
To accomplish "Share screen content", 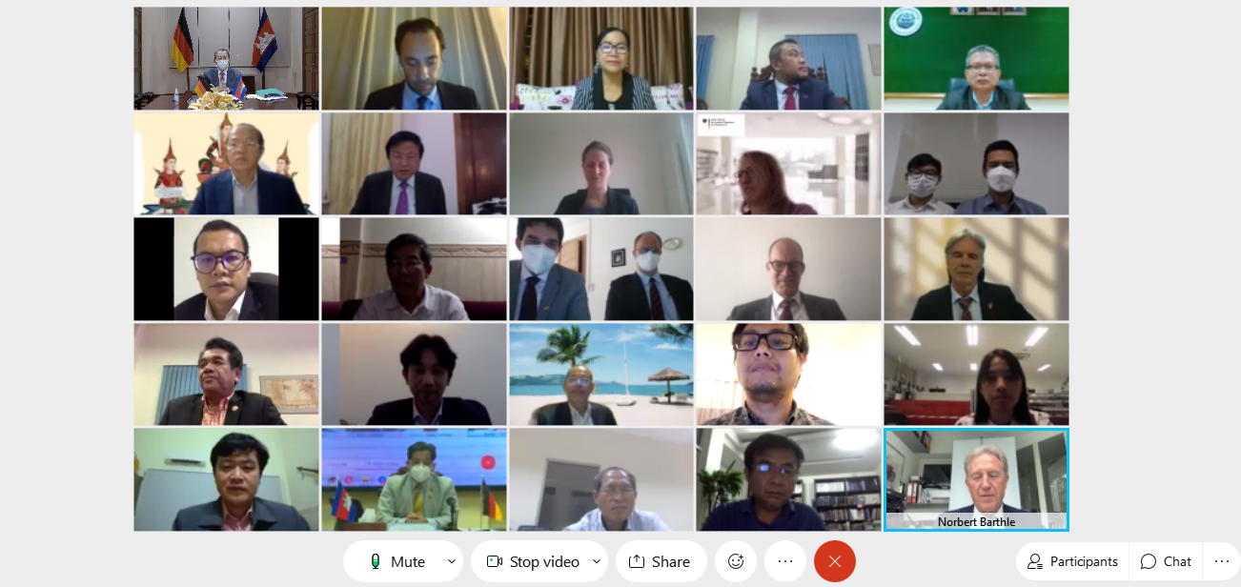I will (660, 561).
